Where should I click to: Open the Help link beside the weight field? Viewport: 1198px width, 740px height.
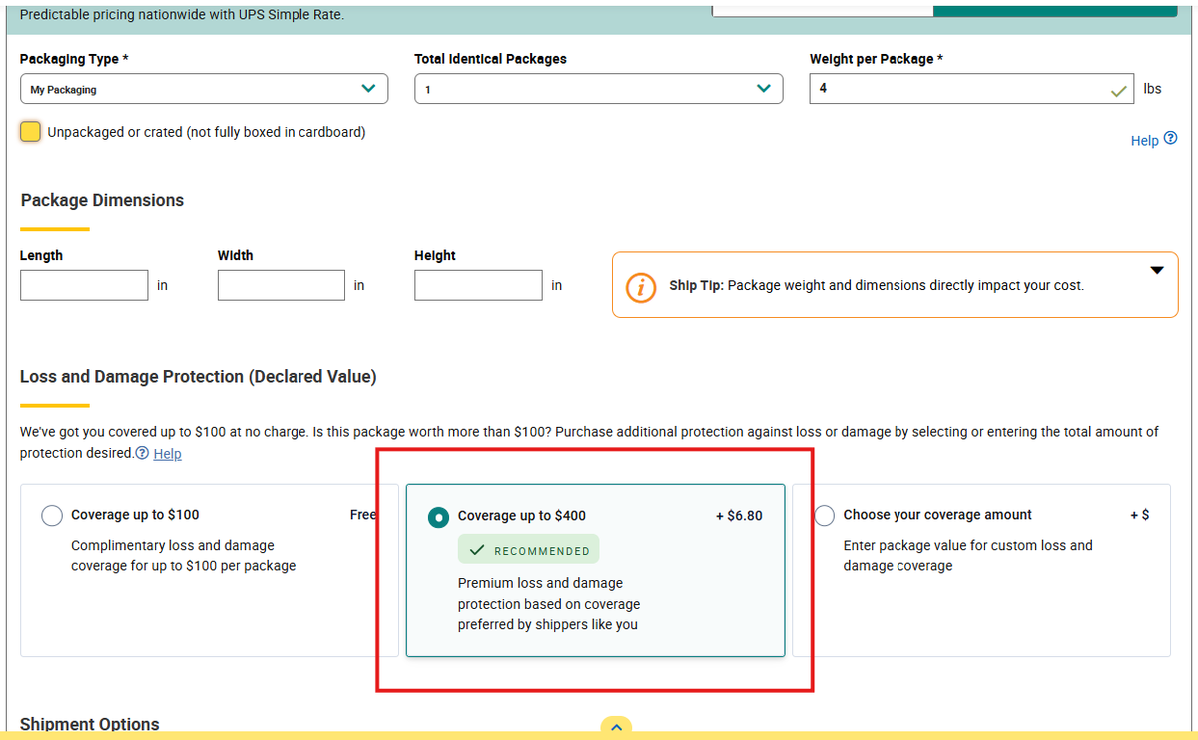(x=1144, y=141)
